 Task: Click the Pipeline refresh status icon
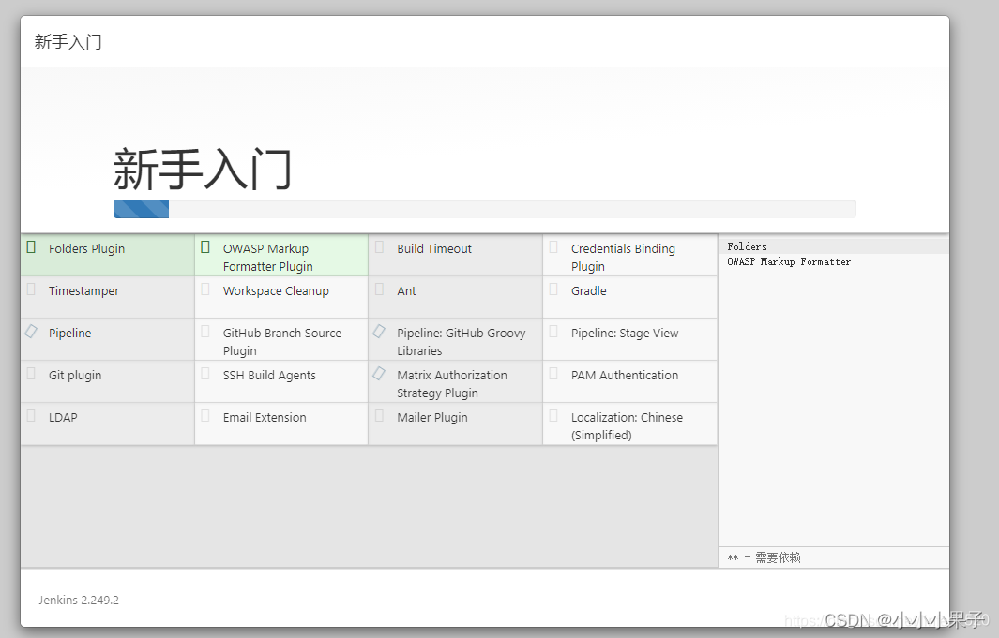pyautogui.click(x=31, y=332)
